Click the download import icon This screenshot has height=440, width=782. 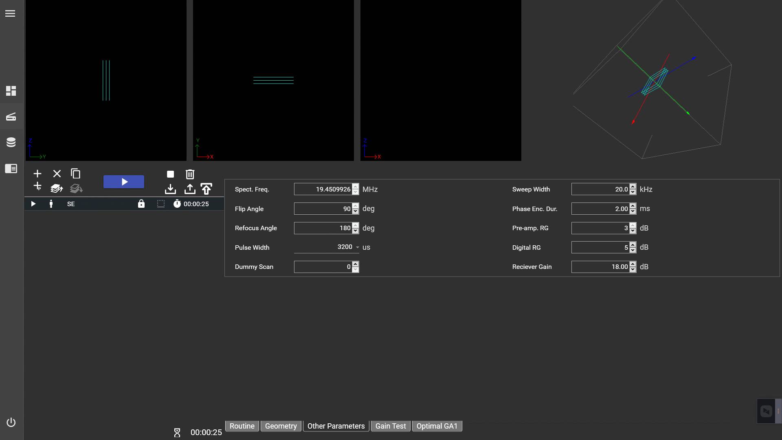click(170, 189)
